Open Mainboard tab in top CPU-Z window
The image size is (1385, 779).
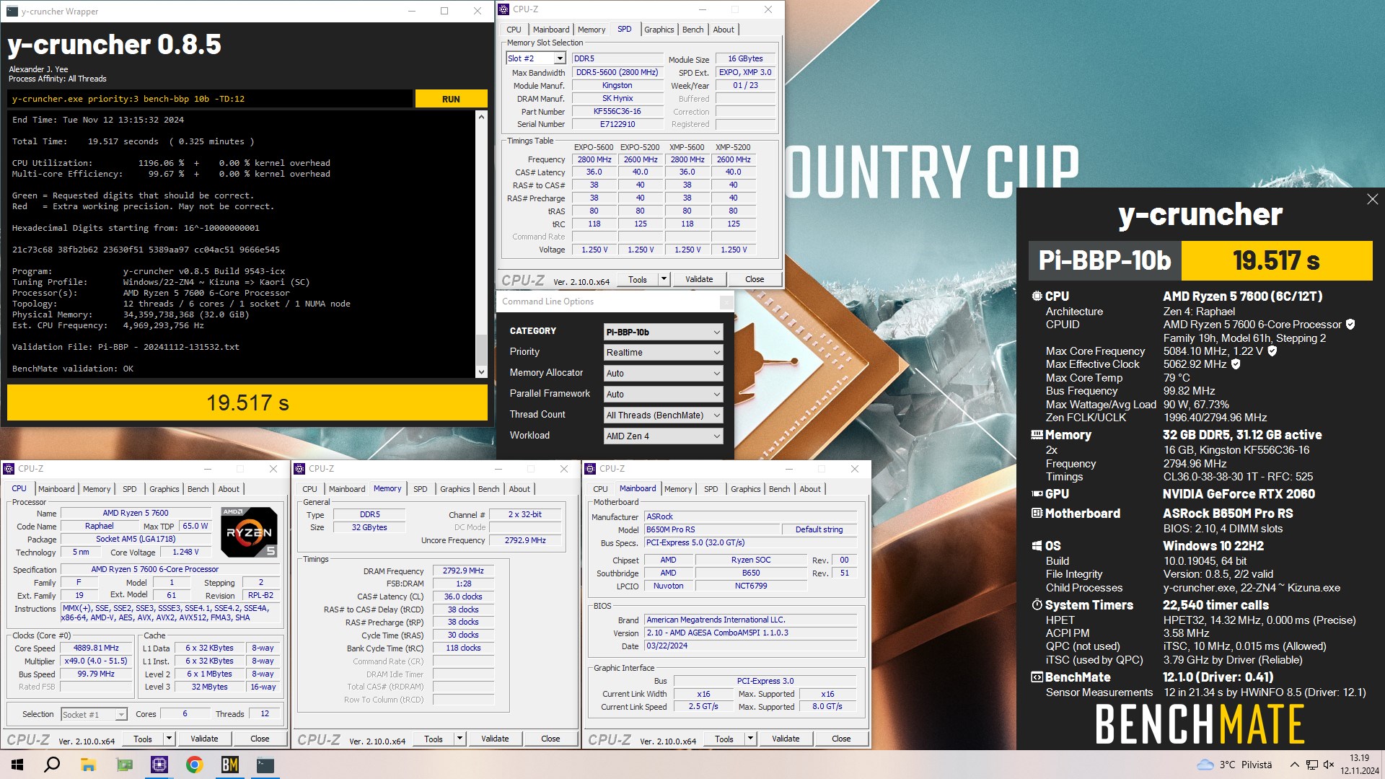(551, 30)
